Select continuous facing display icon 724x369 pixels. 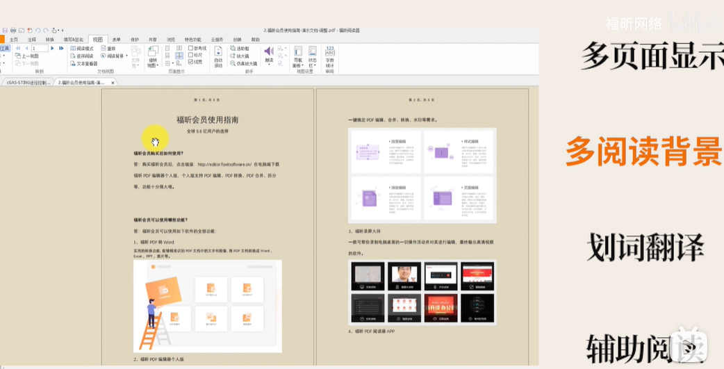point(179,56)
